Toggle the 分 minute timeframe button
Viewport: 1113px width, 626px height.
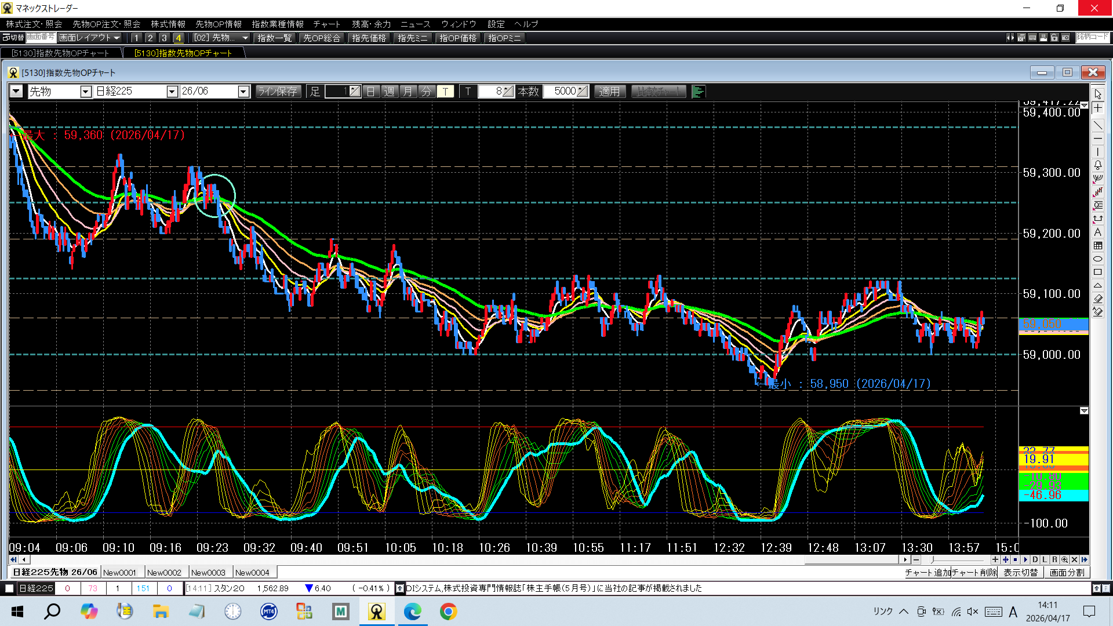pyautogui.click(x=426, y=92)
